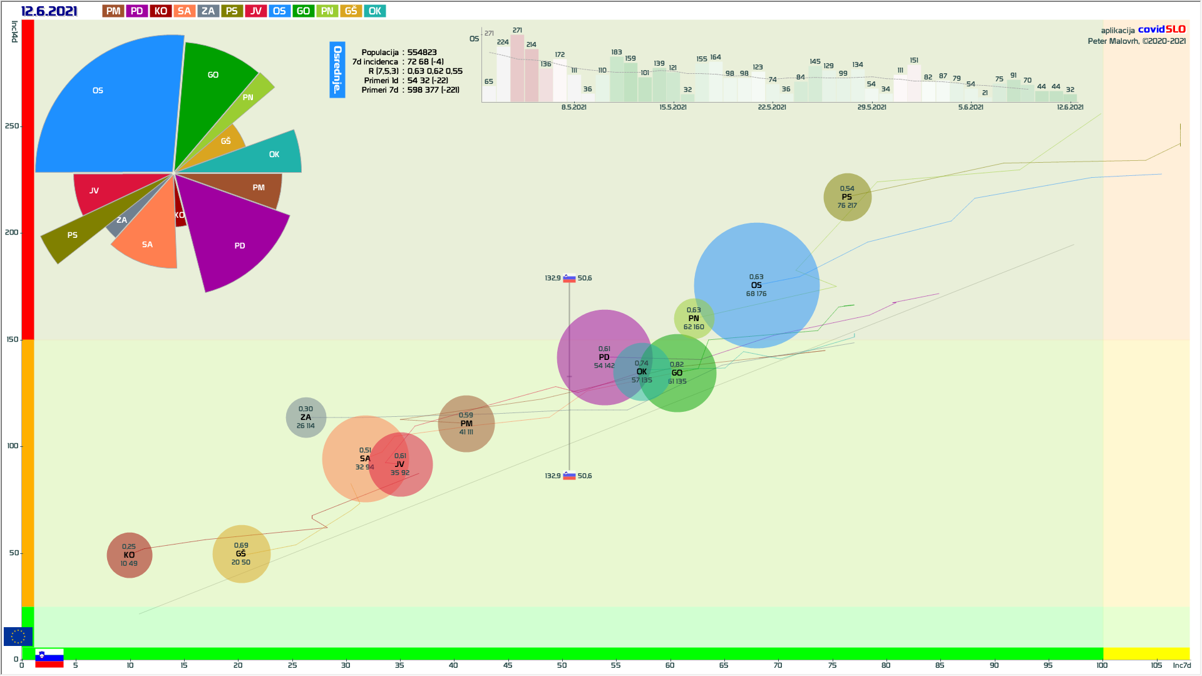The width and height of the screenshot is (1202, 676).
Task: Click the EU flag icon
Action: pos(18,637)
